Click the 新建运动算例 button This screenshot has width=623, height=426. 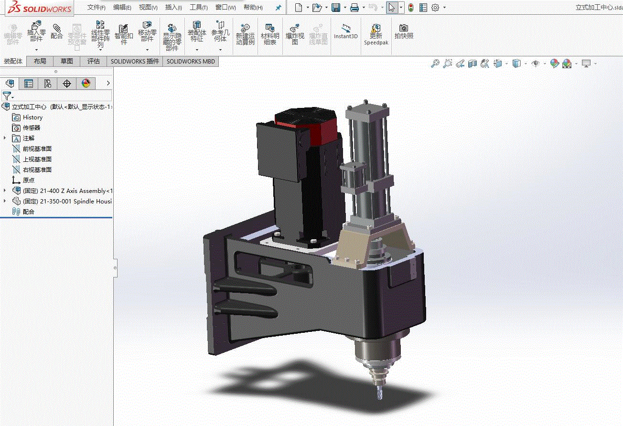point(245,34)
